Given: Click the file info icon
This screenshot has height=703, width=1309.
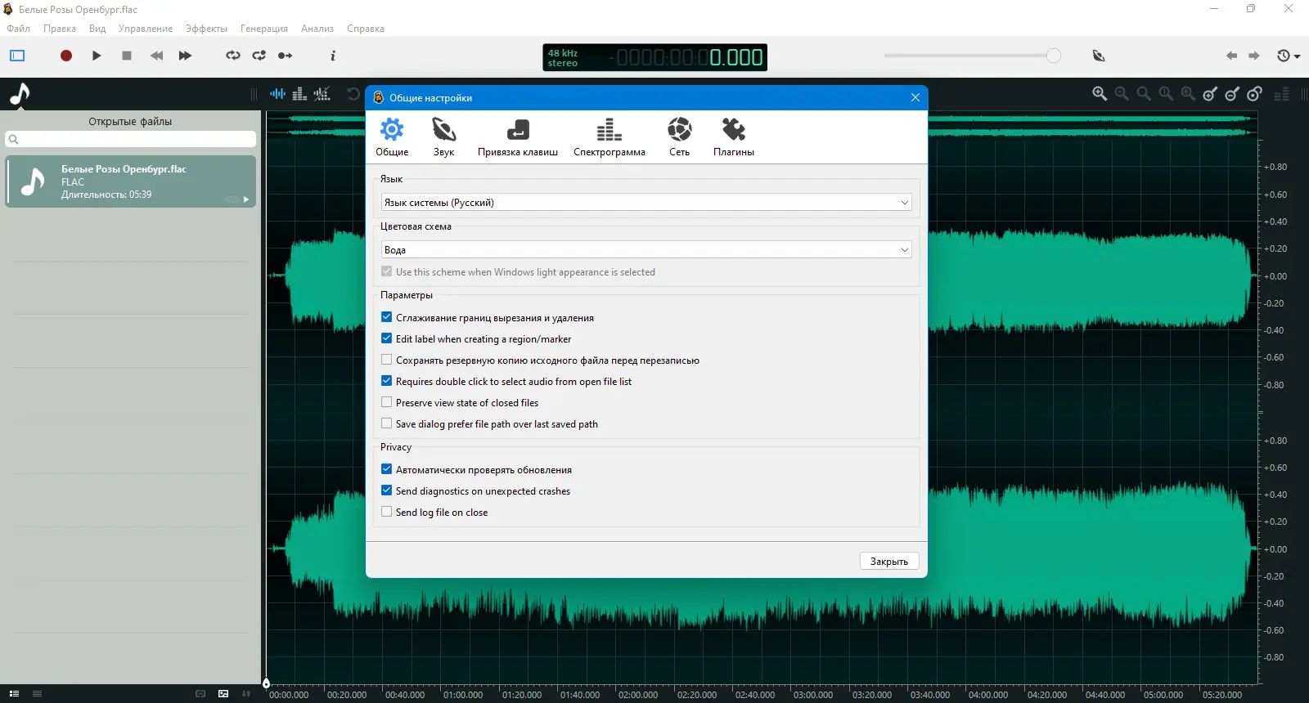Looking at the screenshot, I should tap(332, 56).
